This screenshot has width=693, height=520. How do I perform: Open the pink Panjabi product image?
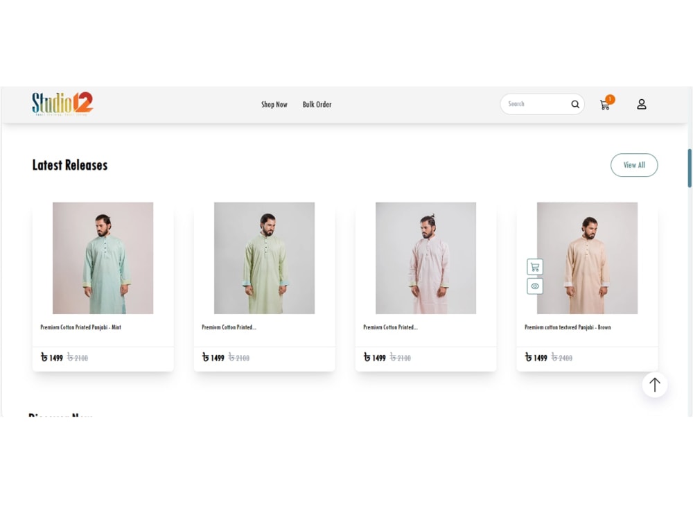coord(426,258)
